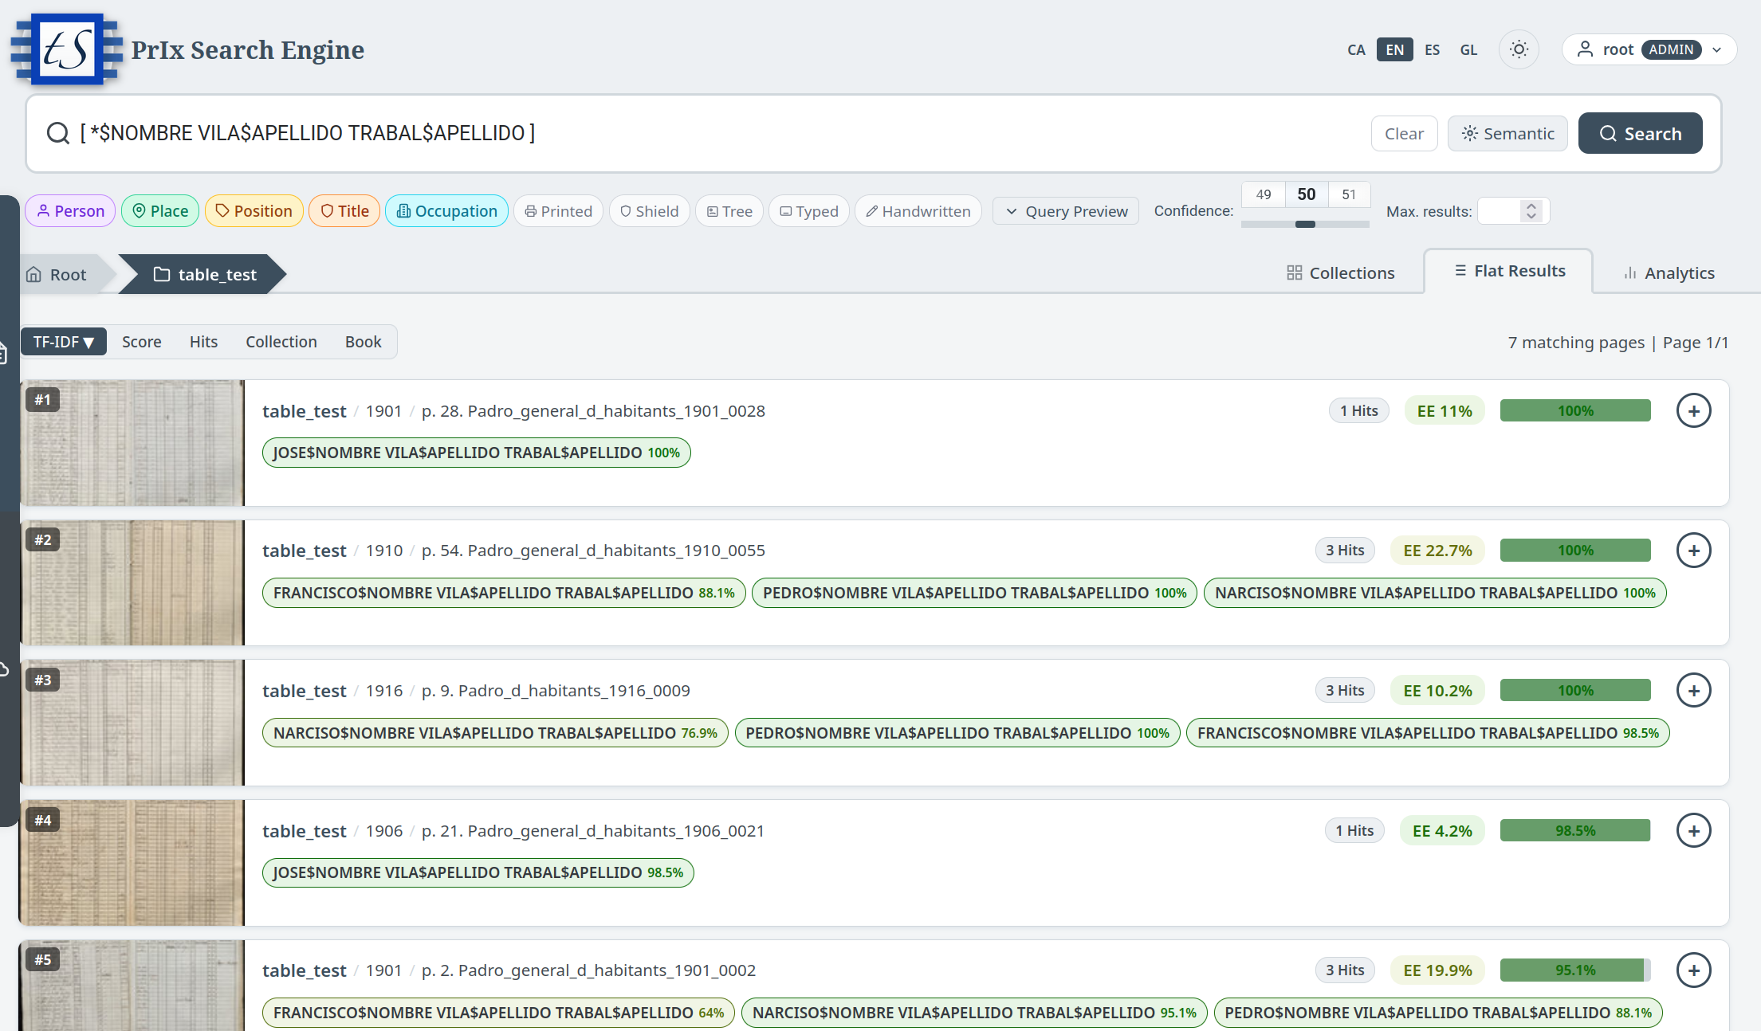Go to Root home breadcrumb

coord(57,275)
